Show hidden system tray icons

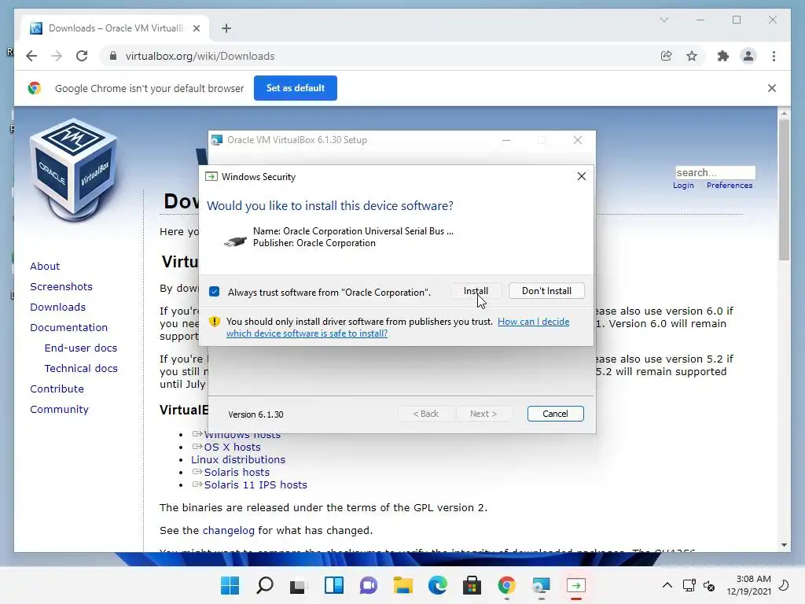point(667,585)
